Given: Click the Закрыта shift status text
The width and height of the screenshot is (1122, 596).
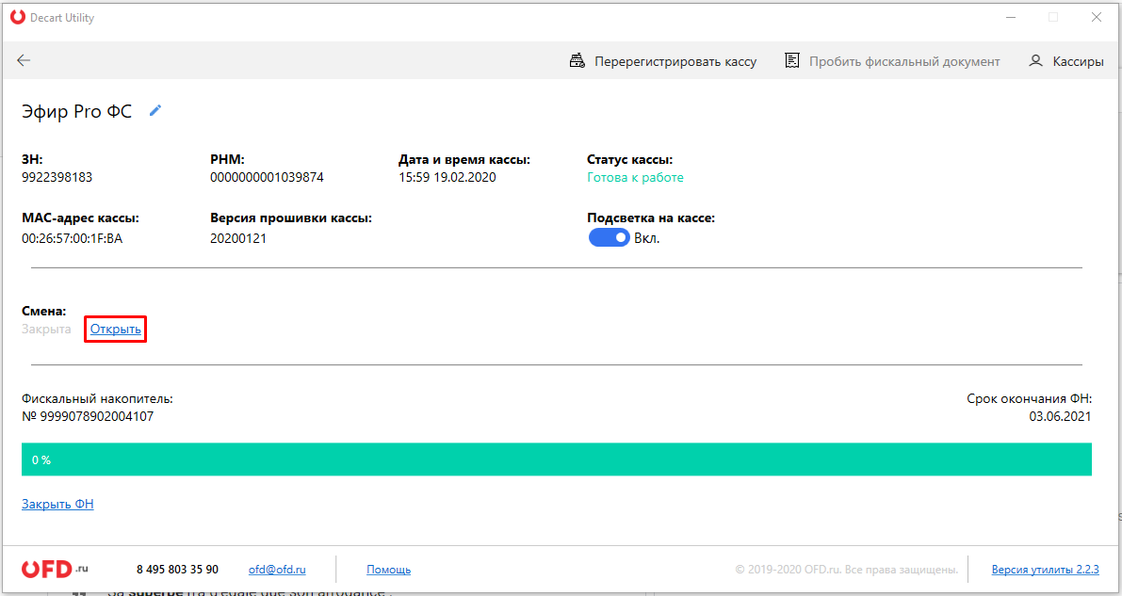Looking at the screenshot, I should tap(46, 330).
